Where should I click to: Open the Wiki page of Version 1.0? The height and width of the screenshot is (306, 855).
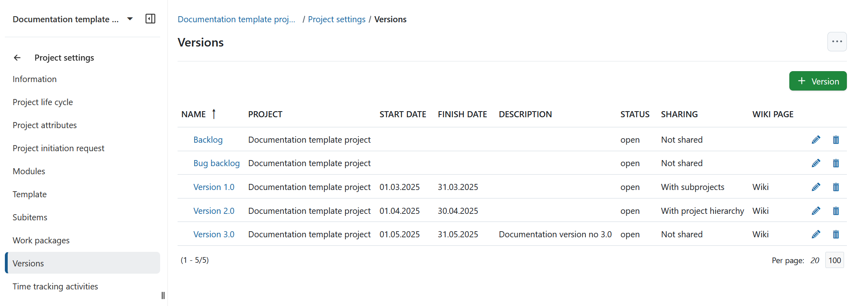760,187
